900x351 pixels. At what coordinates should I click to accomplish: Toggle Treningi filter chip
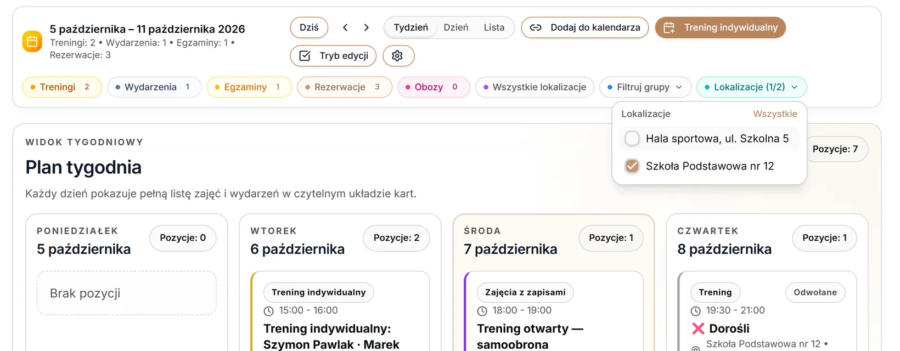coord(63,87)
